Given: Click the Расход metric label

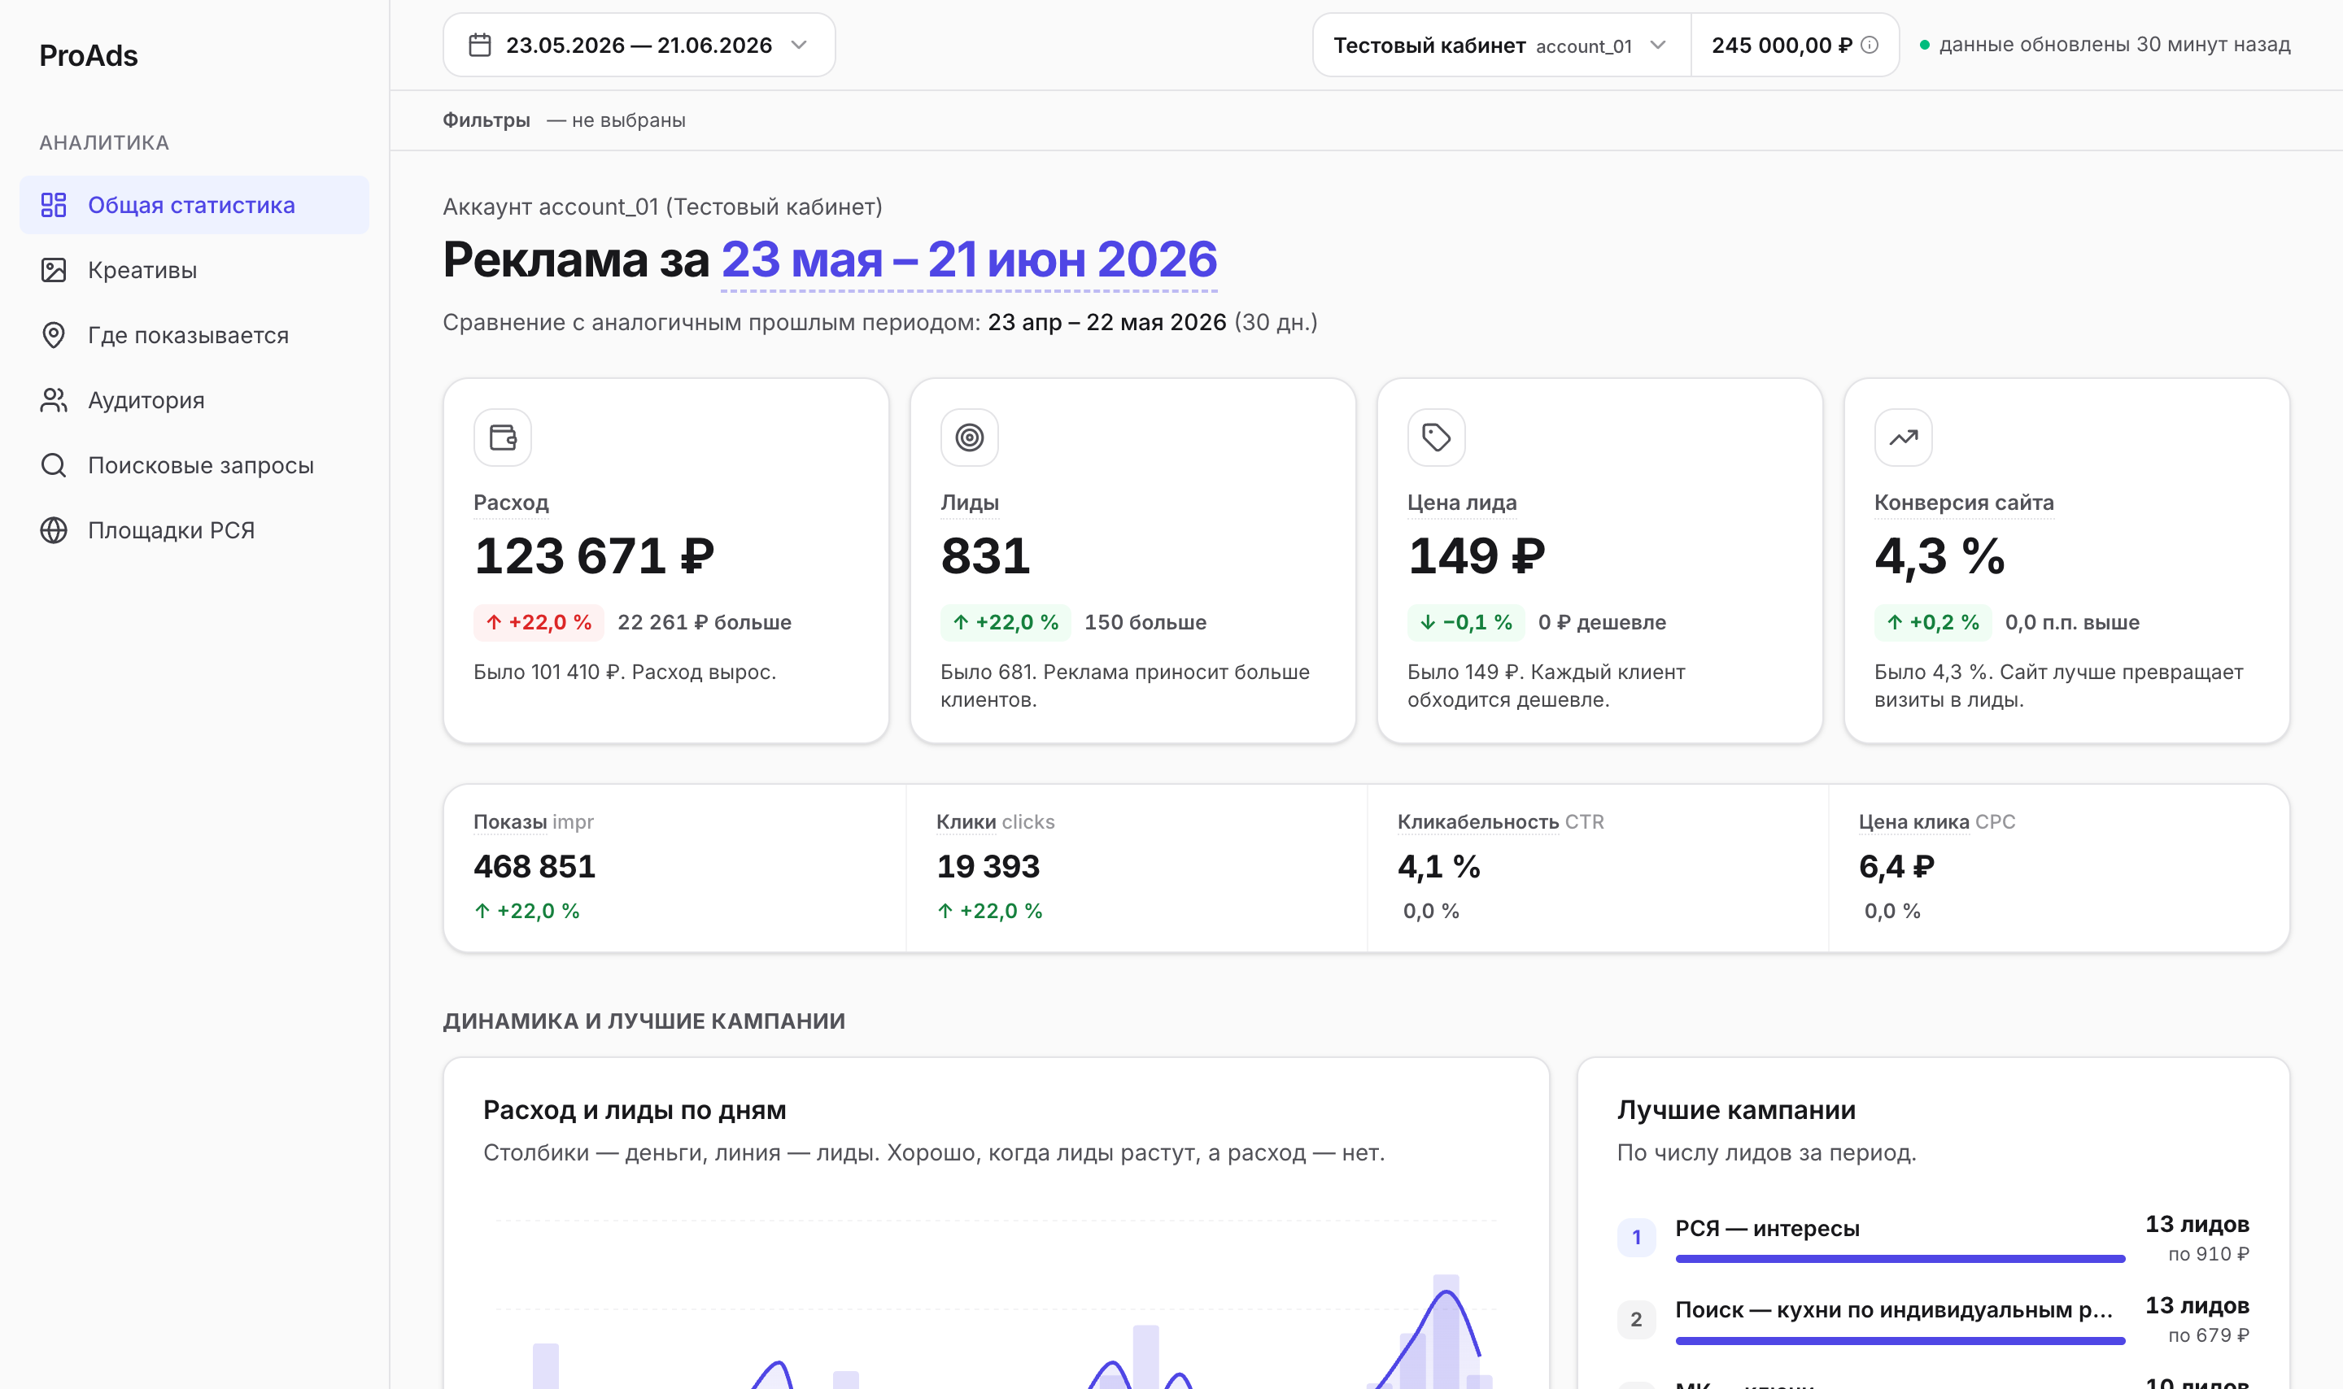Looking at the screenshot, I should click(x=511, y=503).
